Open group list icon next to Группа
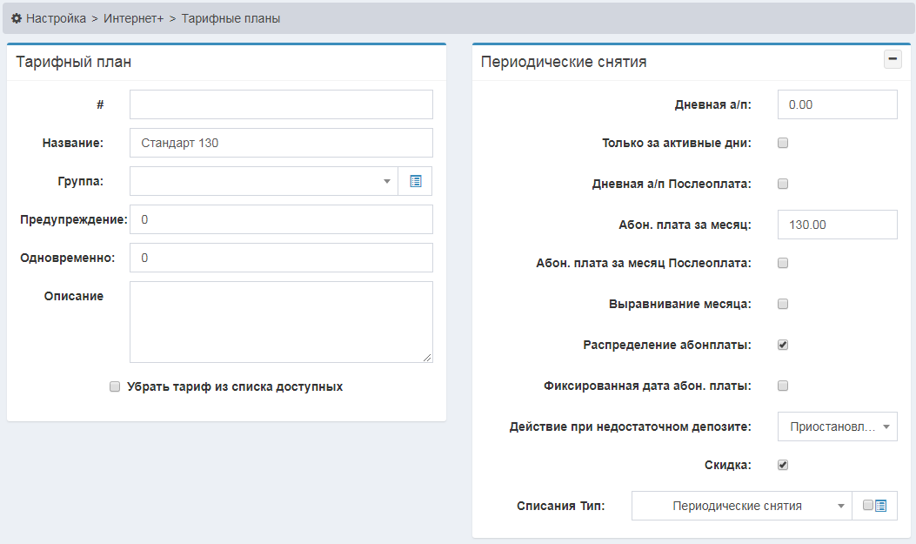The image size is (916, 544). point(415,181)
